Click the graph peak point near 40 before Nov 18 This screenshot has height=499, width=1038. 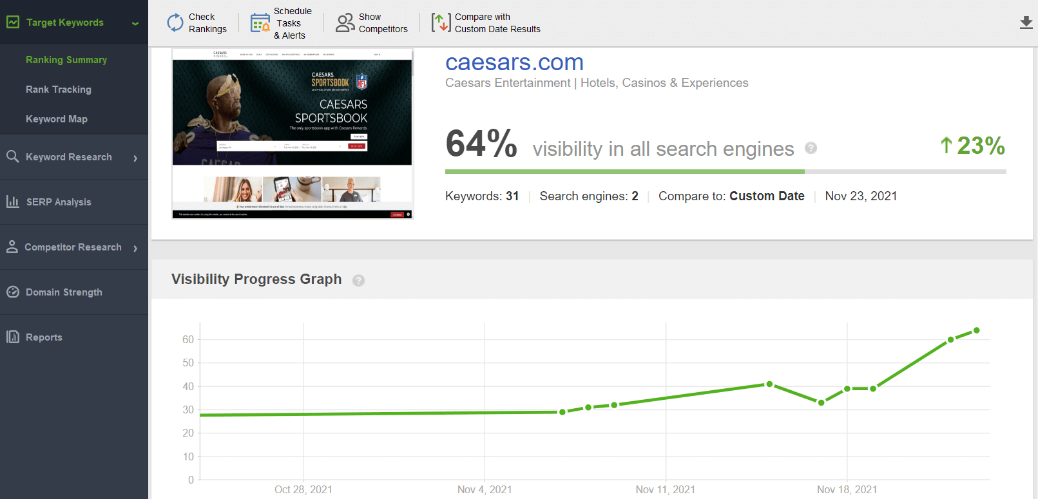pos(769,384)
